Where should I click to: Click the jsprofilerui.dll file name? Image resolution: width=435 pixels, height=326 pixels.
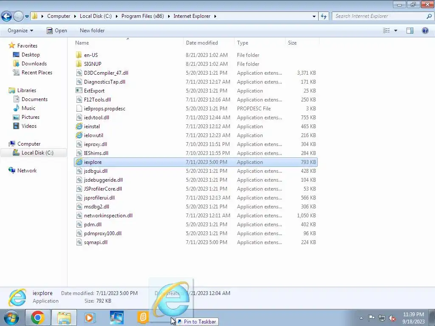pos(99,198)
